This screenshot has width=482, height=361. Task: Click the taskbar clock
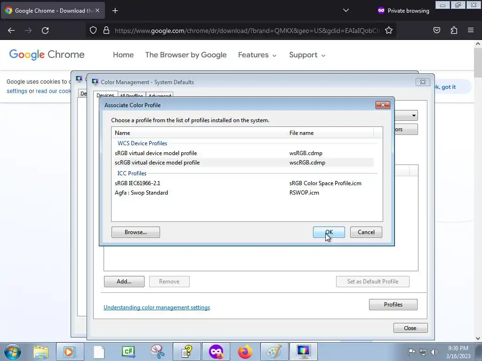pyautogui.click(x=458, y=352)
